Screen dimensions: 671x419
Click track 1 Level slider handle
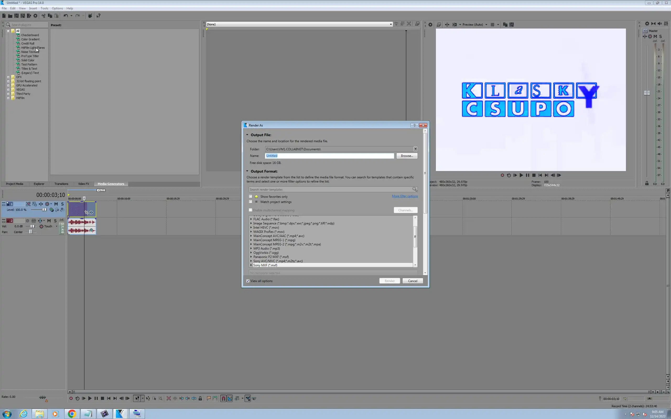(44, 210)
